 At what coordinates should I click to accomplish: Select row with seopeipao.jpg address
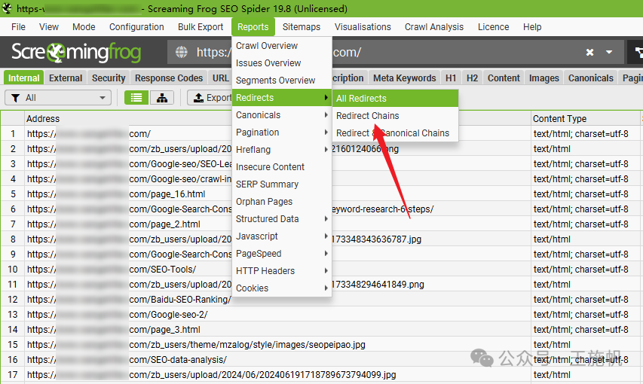(x=321, y=345)
